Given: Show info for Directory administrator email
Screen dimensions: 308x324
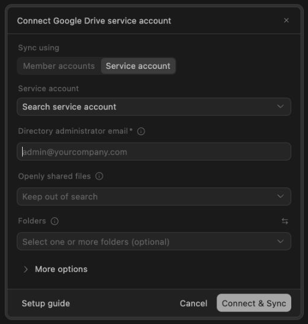Looking at the screenshot, I should pos(141,131).
